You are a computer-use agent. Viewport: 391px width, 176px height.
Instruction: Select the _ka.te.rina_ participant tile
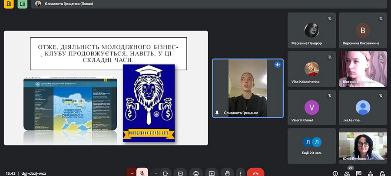(363, 108)
